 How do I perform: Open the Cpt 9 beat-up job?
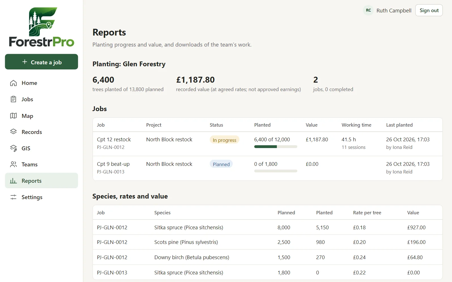(113, 164)
